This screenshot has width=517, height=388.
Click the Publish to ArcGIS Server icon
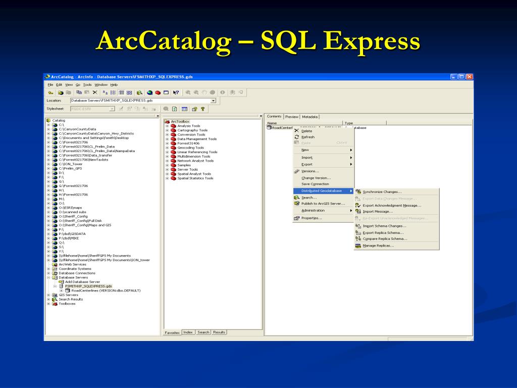click(296, 204)
